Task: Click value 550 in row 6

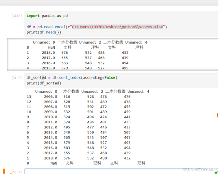Action: [x=91, y=132]
